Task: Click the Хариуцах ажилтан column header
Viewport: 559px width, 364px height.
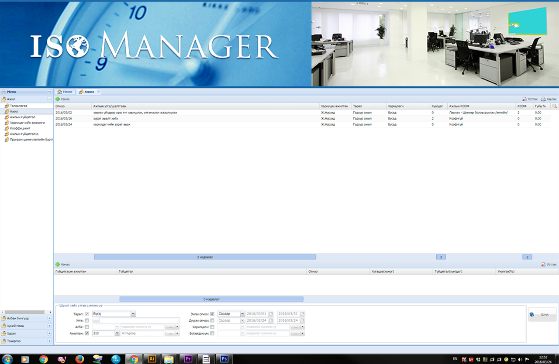Action: (x=335, y=106)
